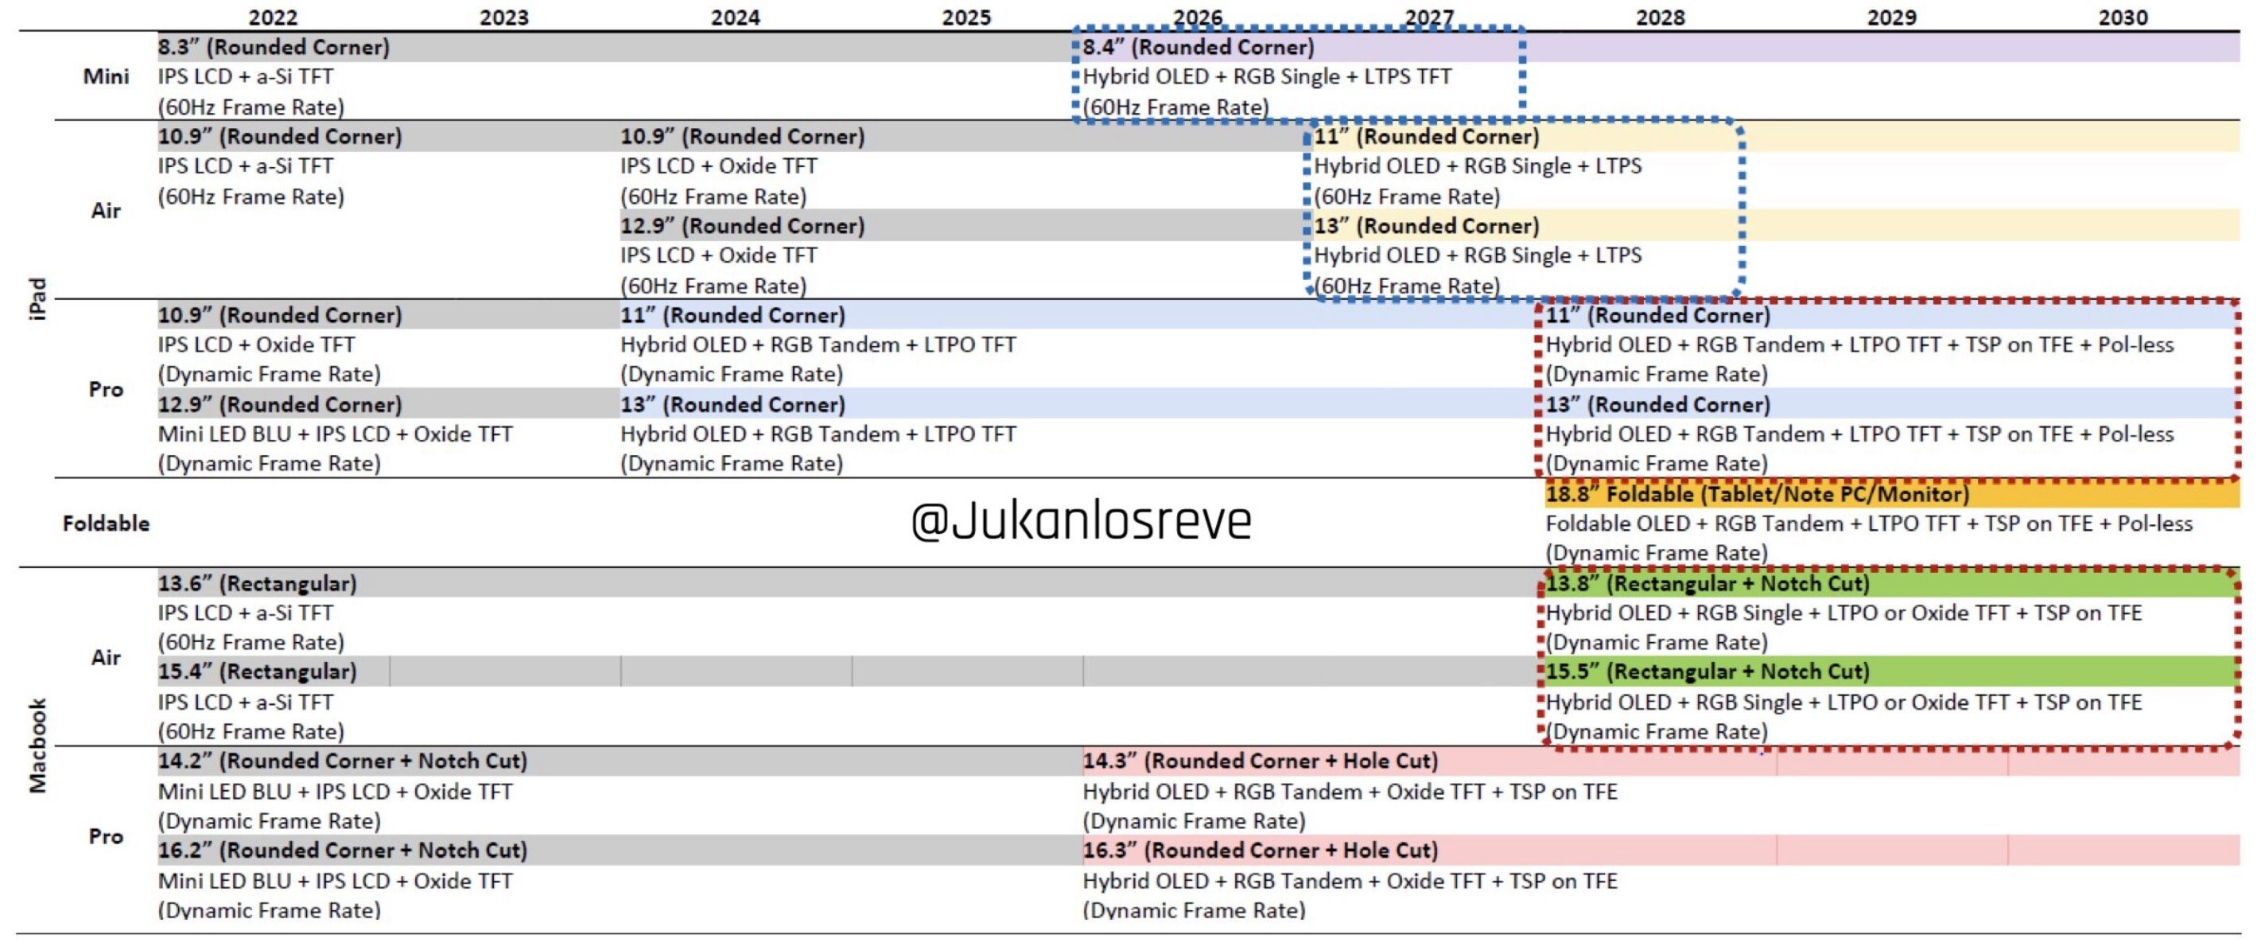Image resolution: width=2265 pixels, height=942 pixels.
Task: Click the 2026 year header
Action: click(x=1197, y=17)
